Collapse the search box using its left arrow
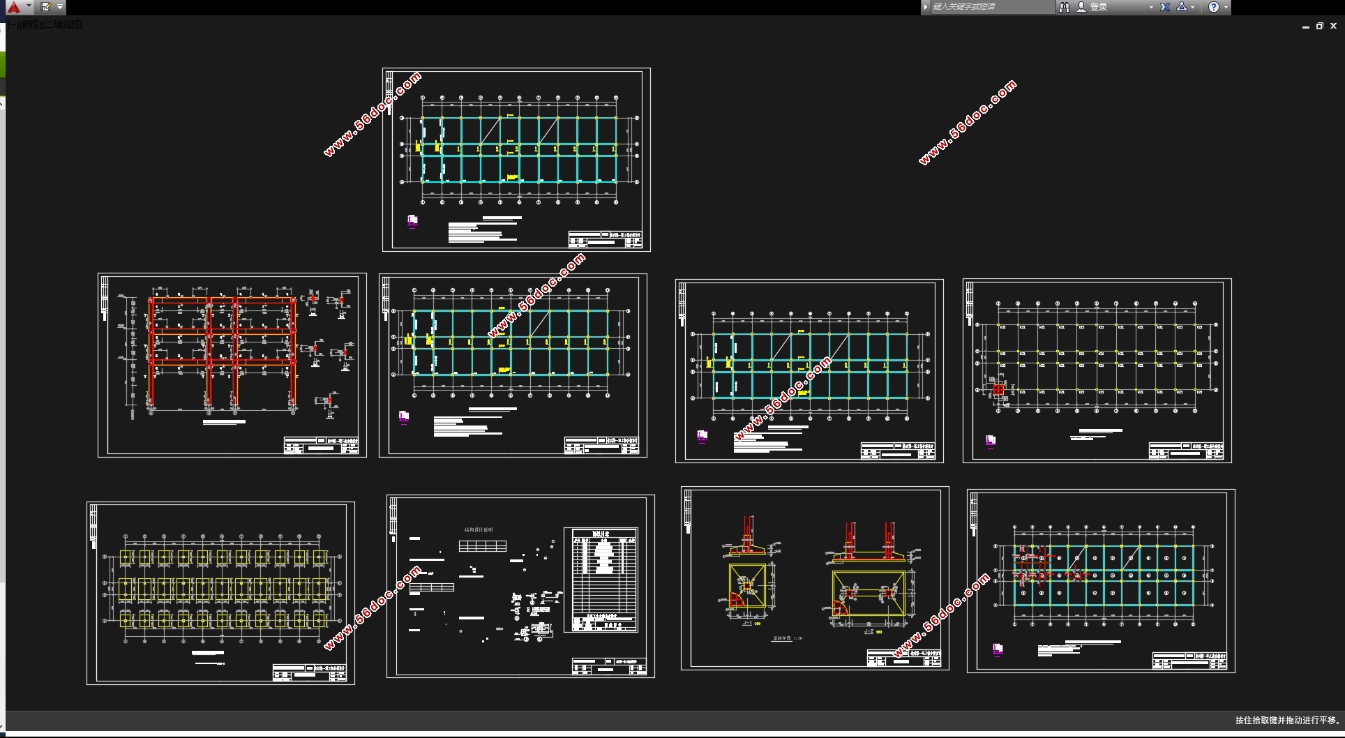Screen dimensions: 1345x738 pyautogui.click(x=926, y=7)
